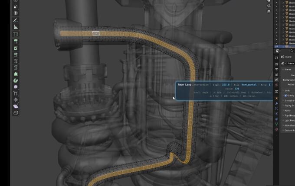Open the properties editor type dropdown

click(x=279, y=51)
